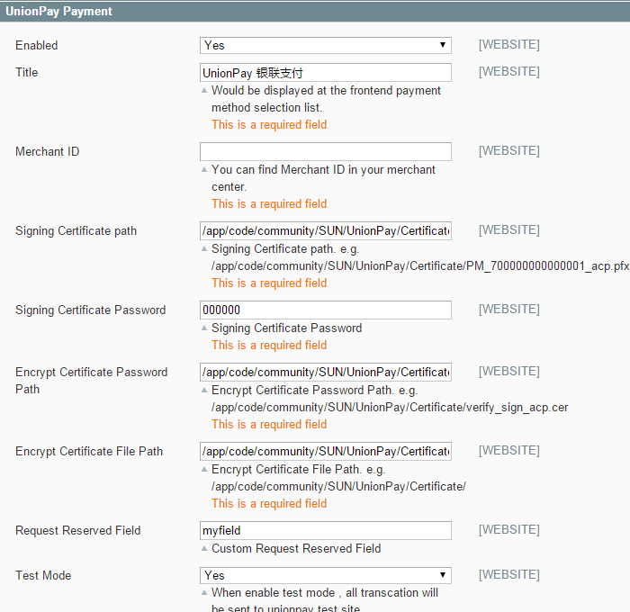The image size is (630, 612).
Task: Click hint triangle under Request Reserved Field
Action: coord(204,549)
